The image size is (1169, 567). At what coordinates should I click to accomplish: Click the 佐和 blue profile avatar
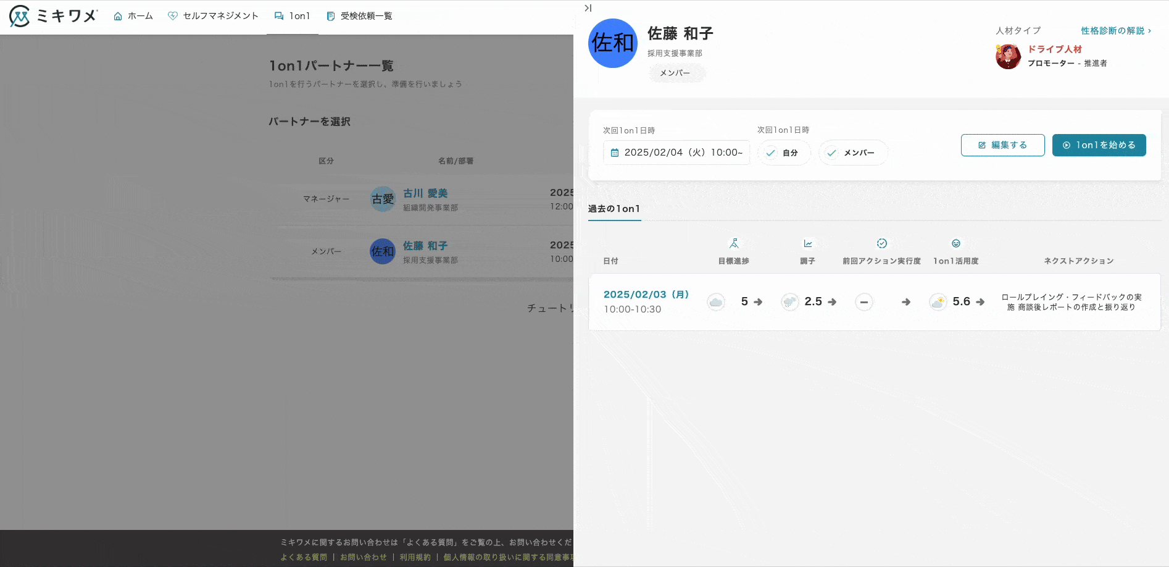(x=612, y=43)
